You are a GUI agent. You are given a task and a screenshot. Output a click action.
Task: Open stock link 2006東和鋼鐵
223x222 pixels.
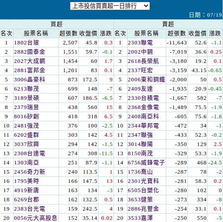pos(146,80)
